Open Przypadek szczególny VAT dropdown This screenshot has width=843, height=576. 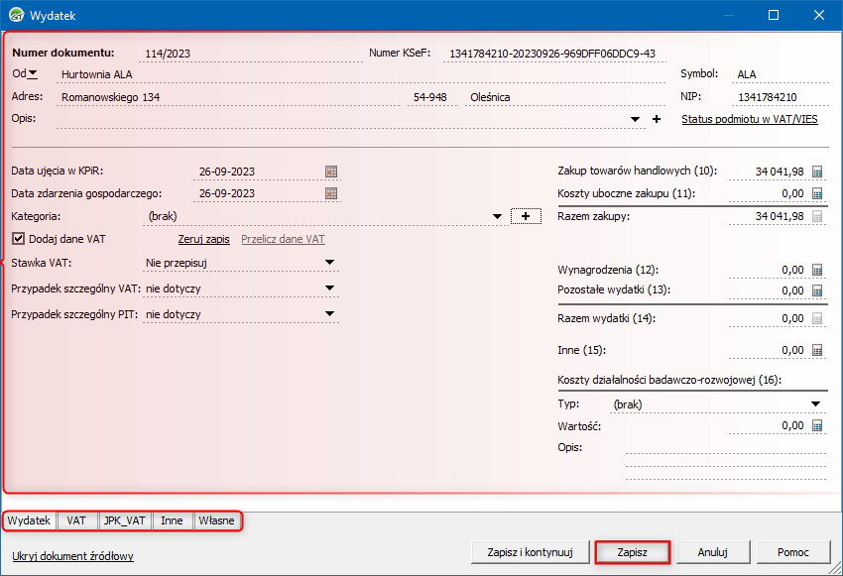329,288
